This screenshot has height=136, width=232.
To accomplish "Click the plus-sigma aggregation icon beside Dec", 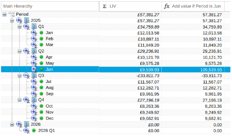I will pyautogui.click(x=34, y=118).
